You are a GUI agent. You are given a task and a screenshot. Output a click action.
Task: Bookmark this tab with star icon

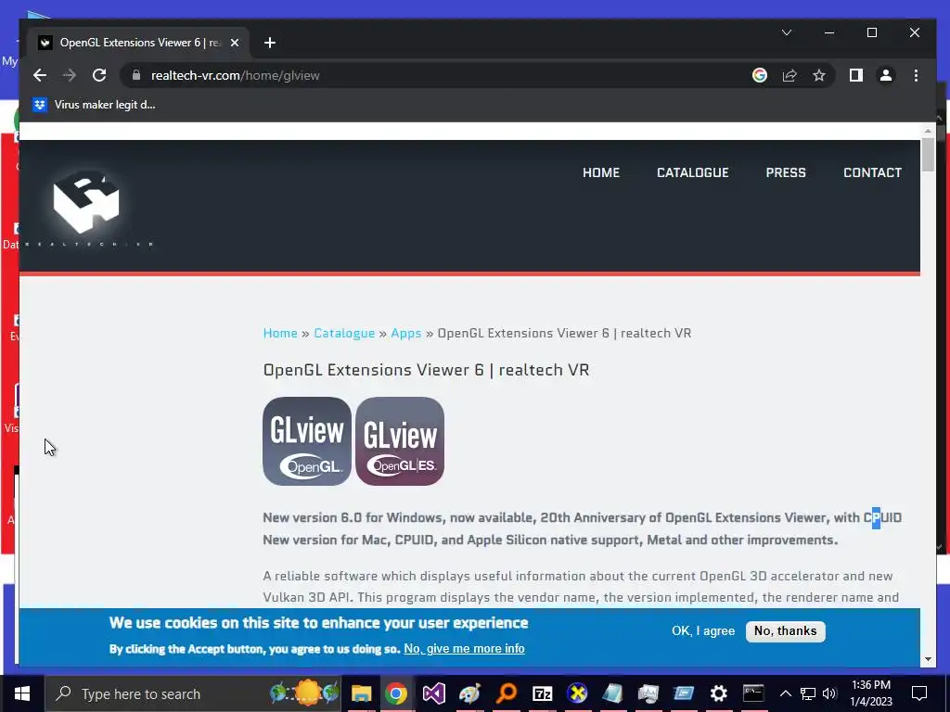click(819, 75)
